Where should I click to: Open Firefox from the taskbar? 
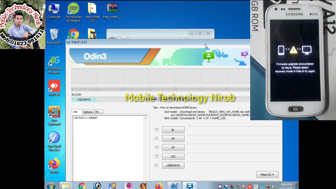pyautogui.click(x=159, y=186)
